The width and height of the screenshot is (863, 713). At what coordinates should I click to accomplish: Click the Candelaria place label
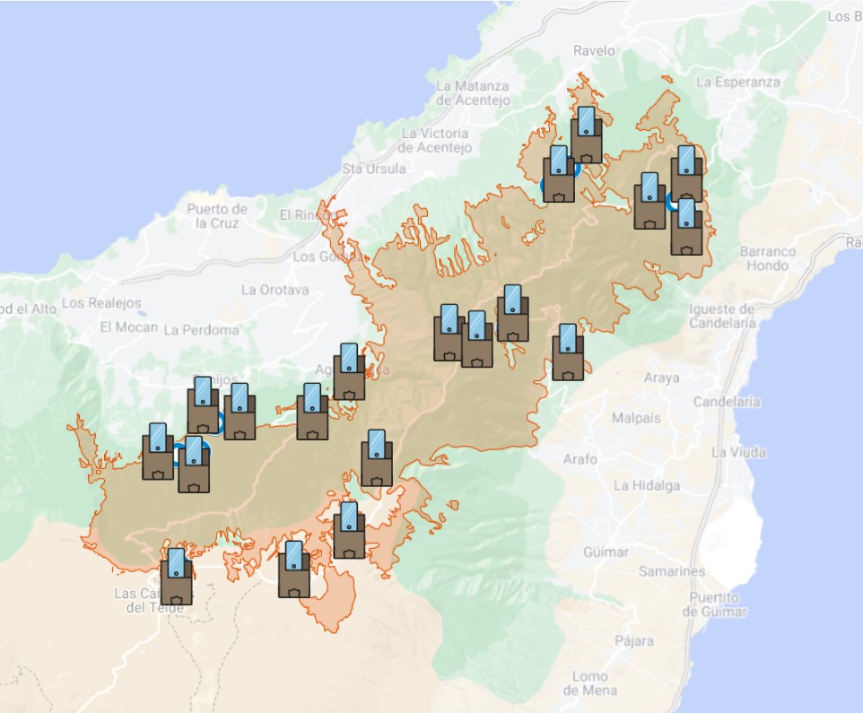[726, 401]
